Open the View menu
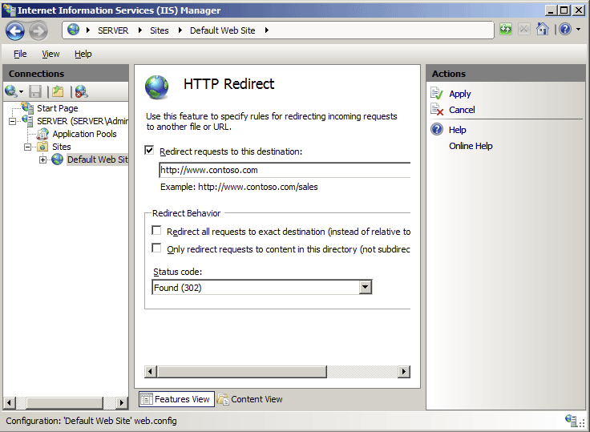Screen dimensions: 590x432 click(x=51, y=54)
